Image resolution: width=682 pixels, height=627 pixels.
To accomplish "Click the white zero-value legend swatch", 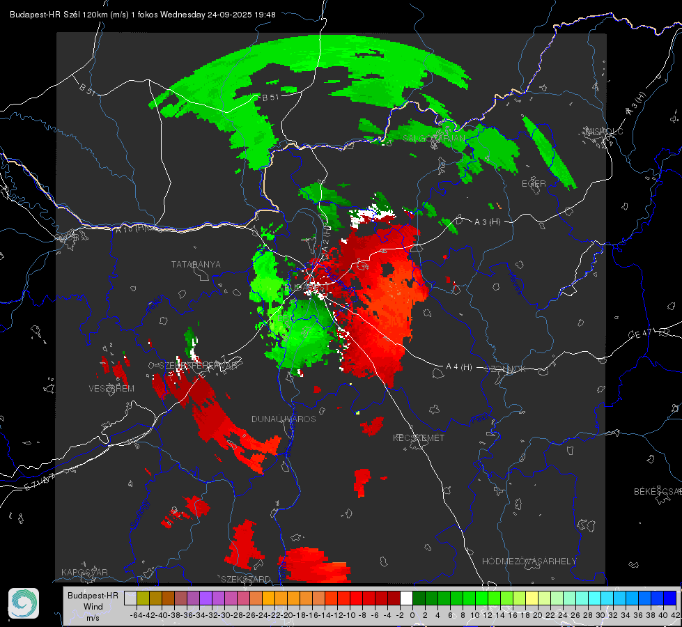I will [x=406, y=598].
